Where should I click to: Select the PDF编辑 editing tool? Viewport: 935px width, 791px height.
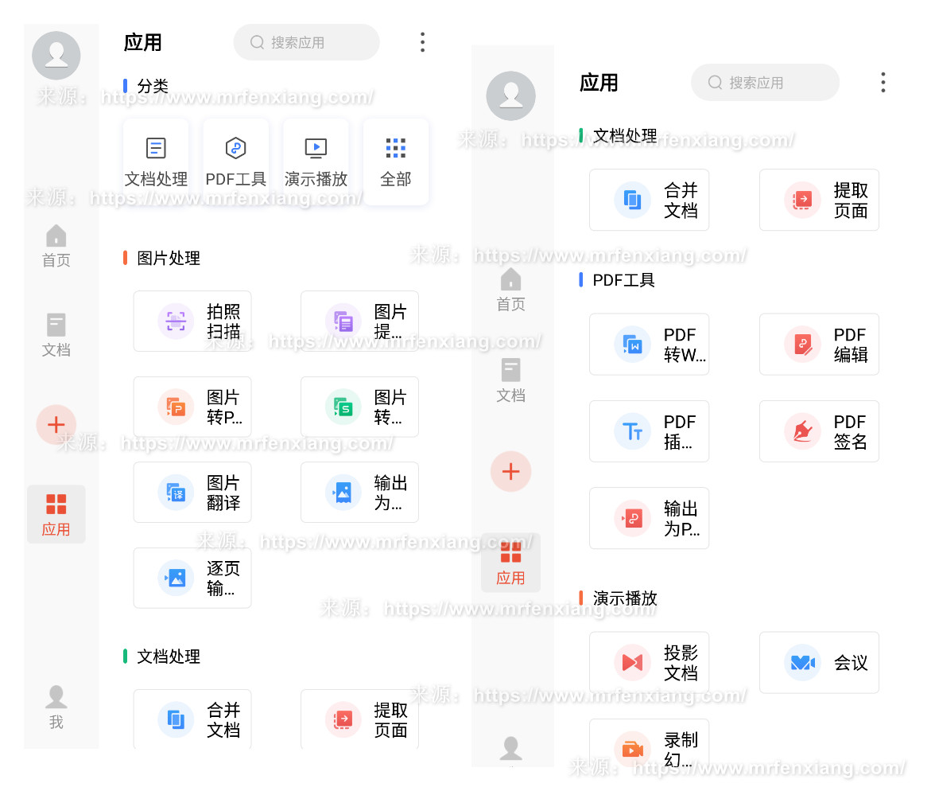[x=819, y=345]
